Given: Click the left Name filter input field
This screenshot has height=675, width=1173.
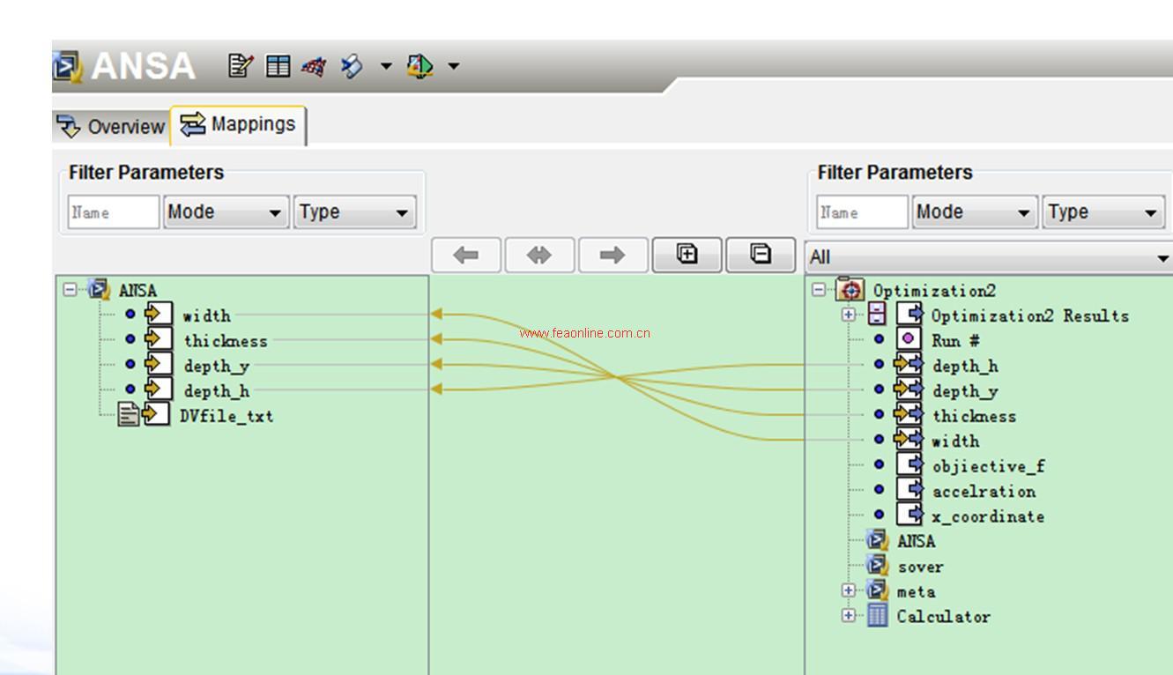Looking at the screenshot, I should [x=114, y=212].
